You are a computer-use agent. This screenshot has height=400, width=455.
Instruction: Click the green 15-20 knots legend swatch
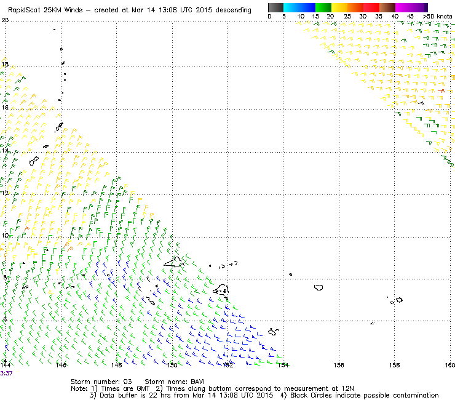click(323, 7)
